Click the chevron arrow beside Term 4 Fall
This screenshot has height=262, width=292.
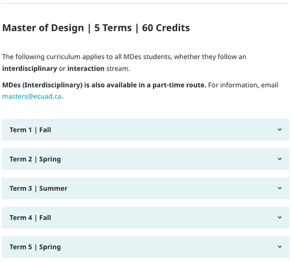[280, 217]
